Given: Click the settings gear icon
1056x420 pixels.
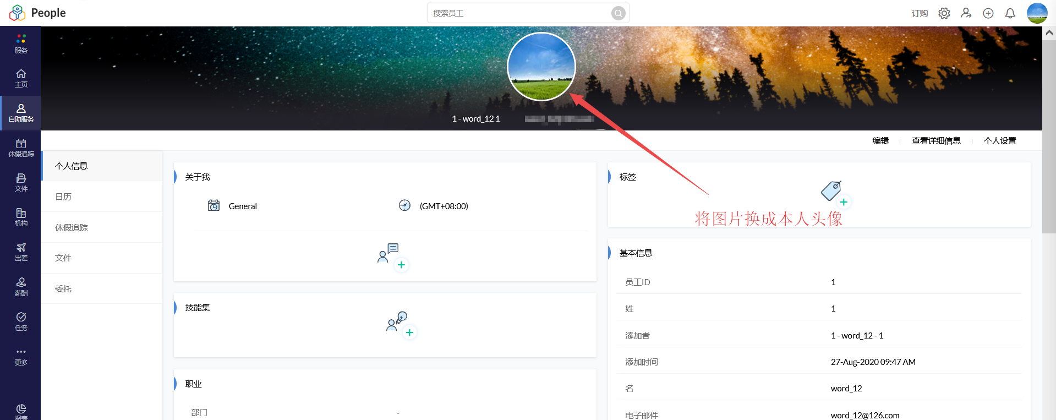Looking at the screenshot, I should click(944, 13).
